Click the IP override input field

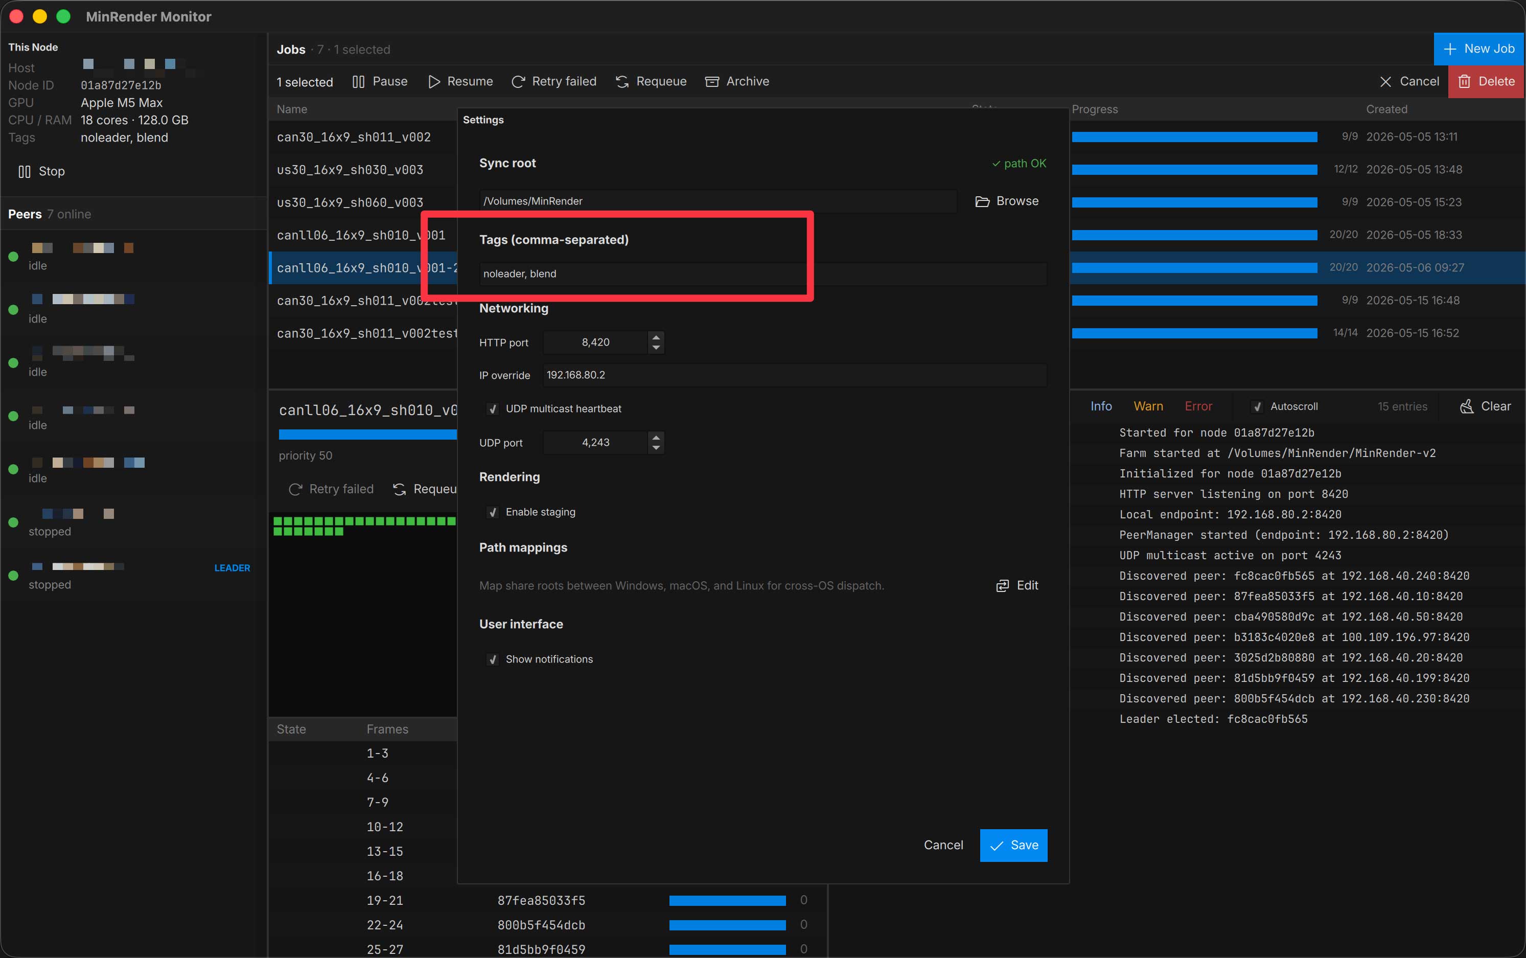(795, 375)
